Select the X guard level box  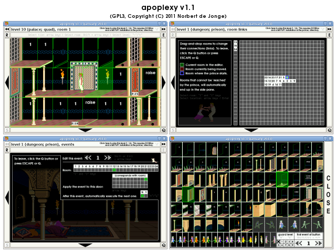[279, 241]
